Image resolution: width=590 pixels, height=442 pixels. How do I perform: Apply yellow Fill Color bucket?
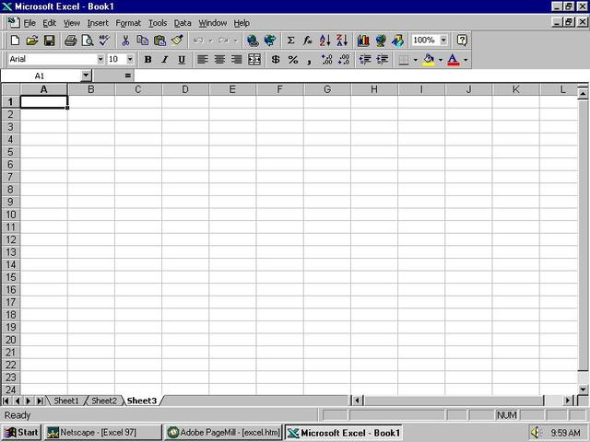[x=429, y=59]
